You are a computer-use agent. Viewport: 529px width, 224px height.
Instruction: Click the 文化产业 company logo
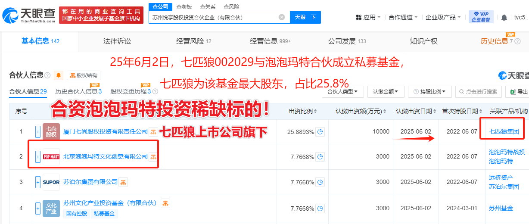tap(51, 208)
